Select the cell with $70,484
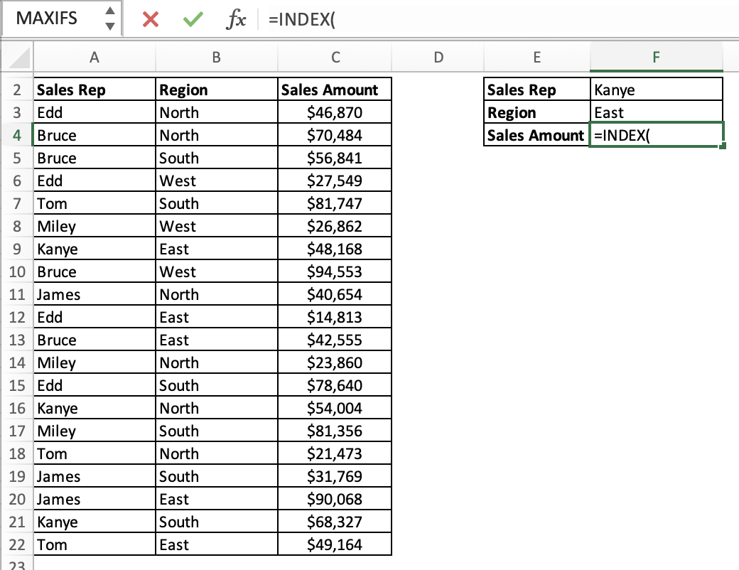 (x=335, y=135)
